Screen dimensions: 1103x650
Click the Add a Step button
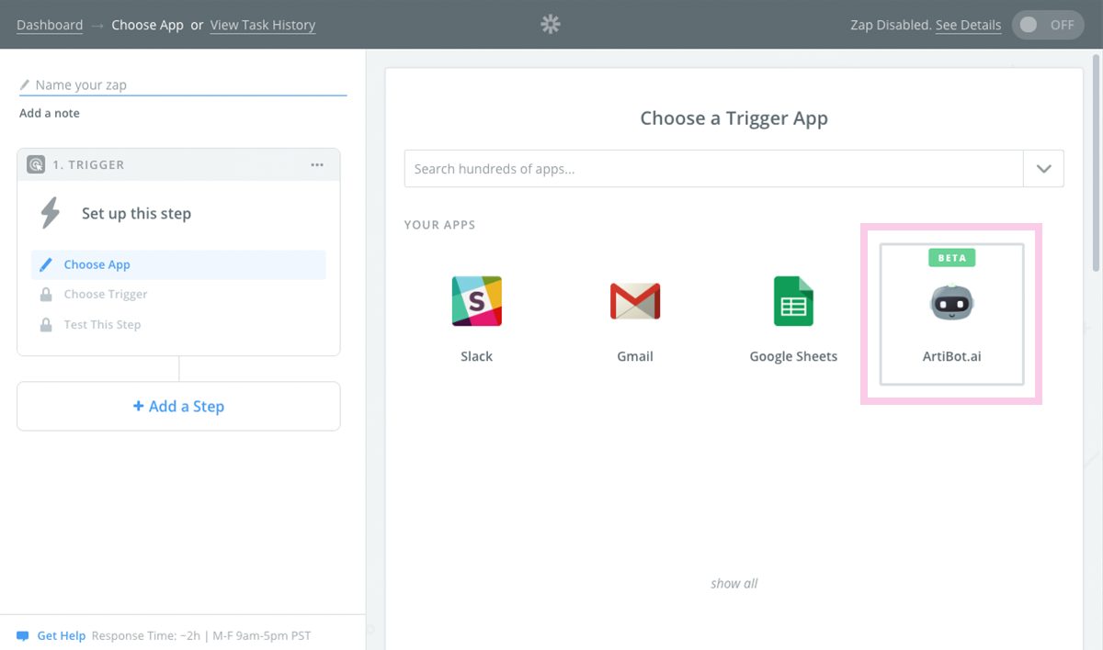click(178, 406)
